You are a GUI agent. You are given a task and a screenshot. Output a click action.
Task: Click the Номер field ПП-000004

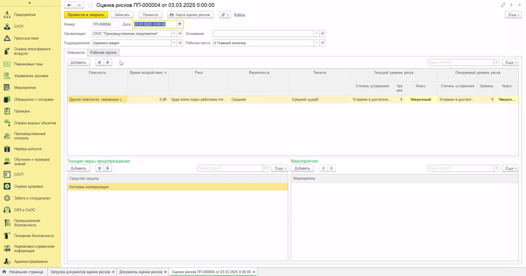coord(106,24)
